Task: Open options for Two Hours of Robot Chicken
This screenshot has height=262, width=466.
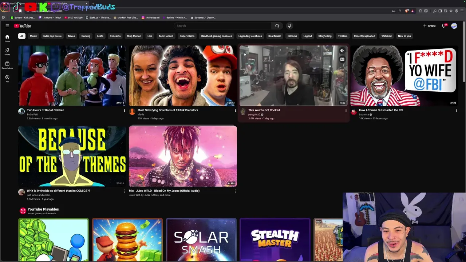Action: pos(125,110)
